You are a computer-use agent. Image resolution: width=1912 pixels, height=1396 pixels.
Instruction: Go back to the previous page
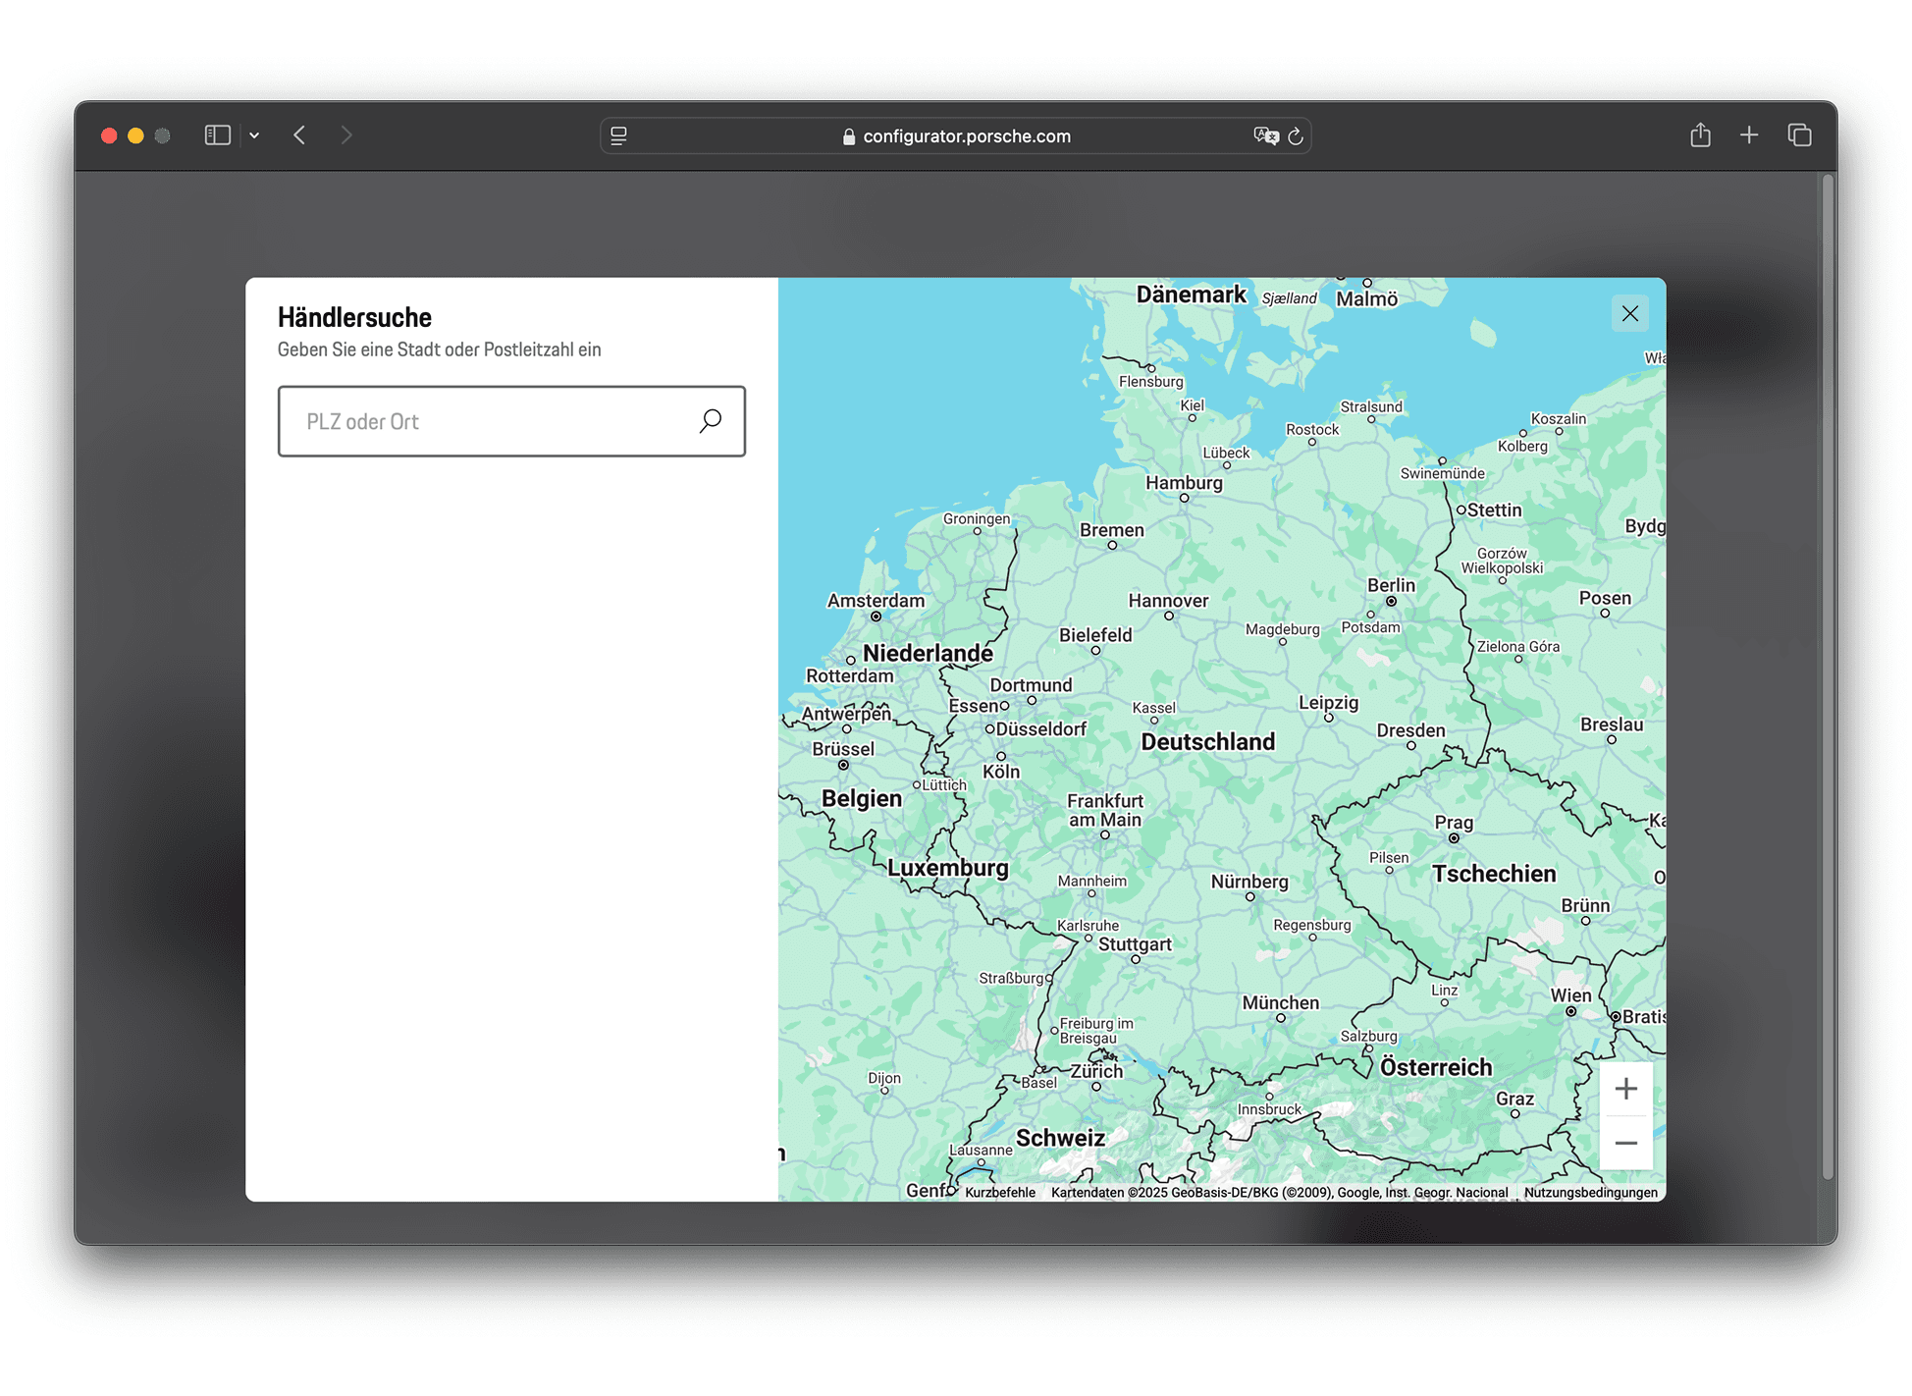299,135
